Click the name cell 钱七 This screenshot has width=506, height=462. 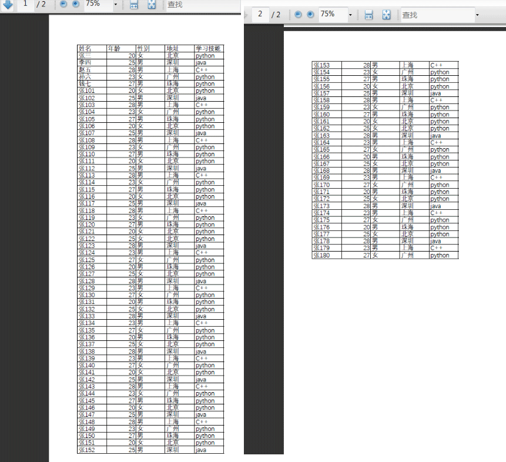click(x=92, y=83)
